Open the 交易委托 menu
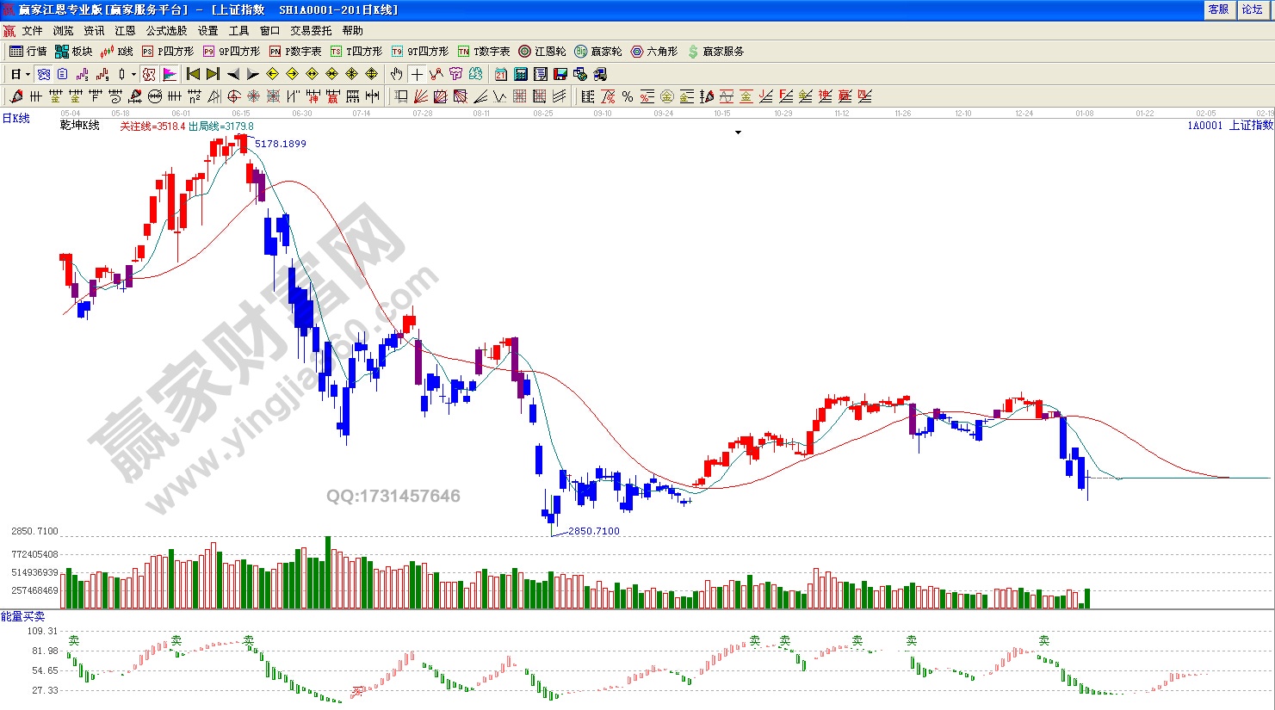Image resolution: width=1275 pixels, height=710 pixels. (x=310, y=31)
